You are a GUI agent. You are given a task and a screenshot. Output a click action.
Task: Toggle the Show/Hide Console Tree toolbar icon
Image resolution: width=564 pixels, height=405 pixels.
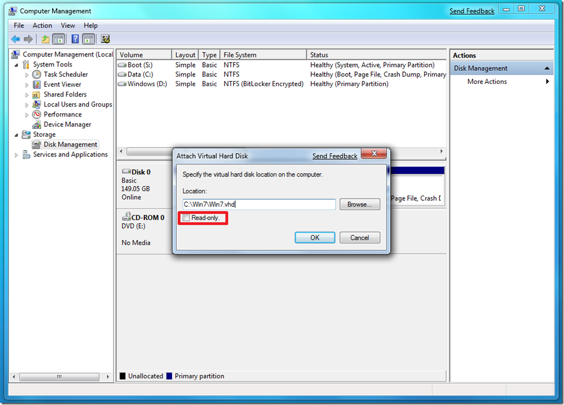[x=58, y=38]
